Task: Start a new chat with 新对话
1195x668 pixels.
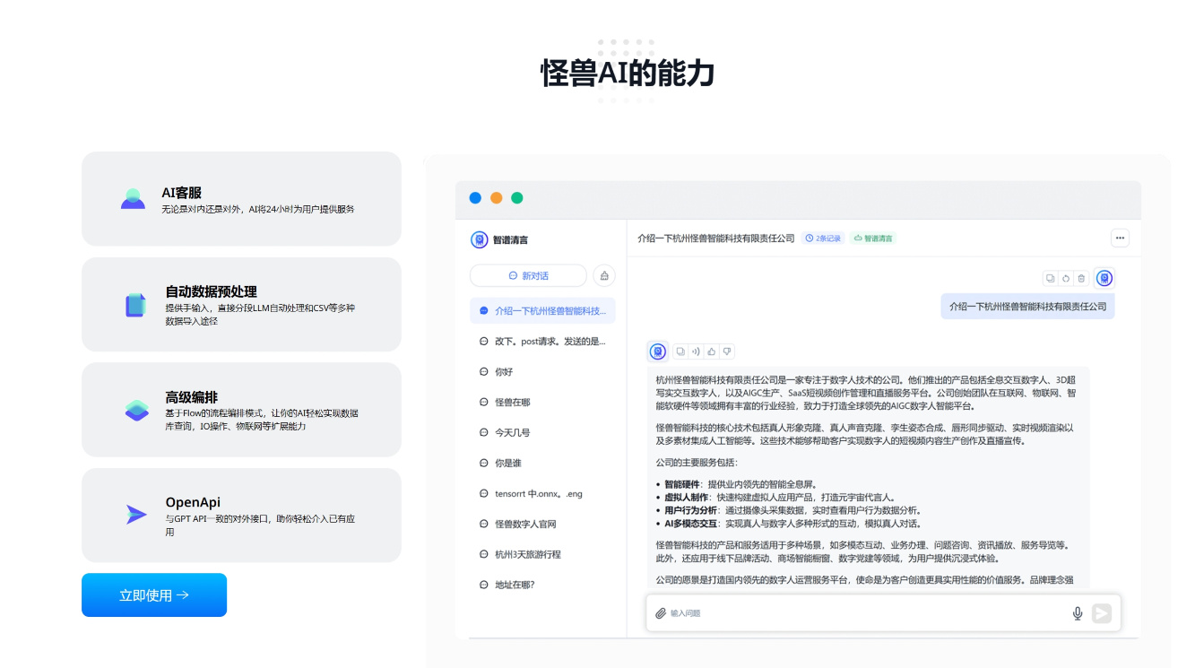Action: click(528, 275)
